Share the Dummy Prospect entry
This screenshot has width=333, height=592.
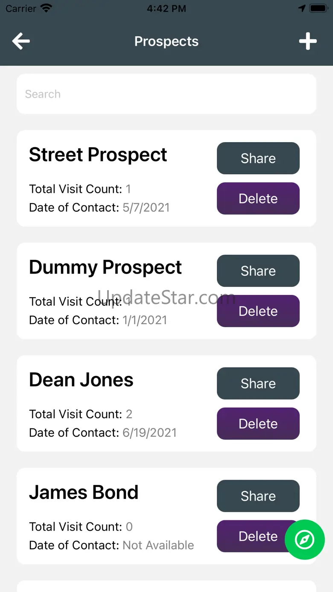click(258, 271)
